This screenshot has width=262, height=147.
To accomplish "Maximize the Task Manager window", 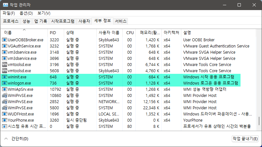I will (x=239, y=5).
